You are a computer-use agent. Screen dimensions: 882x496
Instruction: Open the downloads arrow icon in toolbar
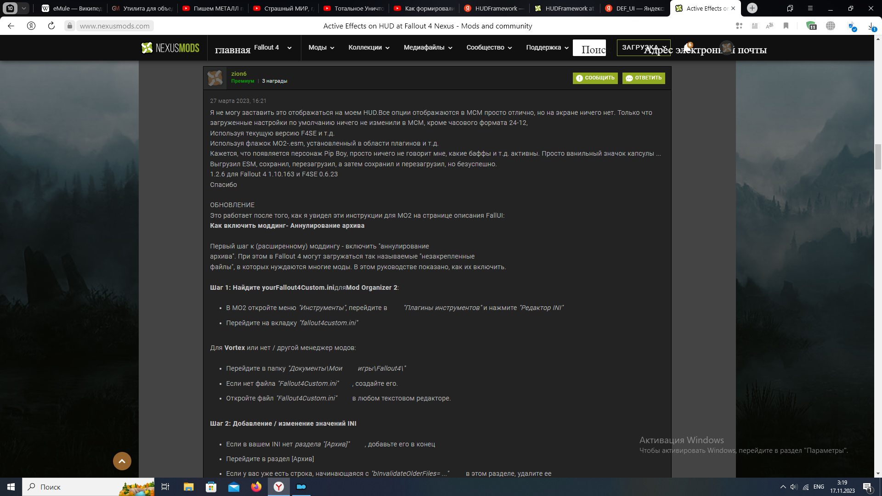coord(871,26)
